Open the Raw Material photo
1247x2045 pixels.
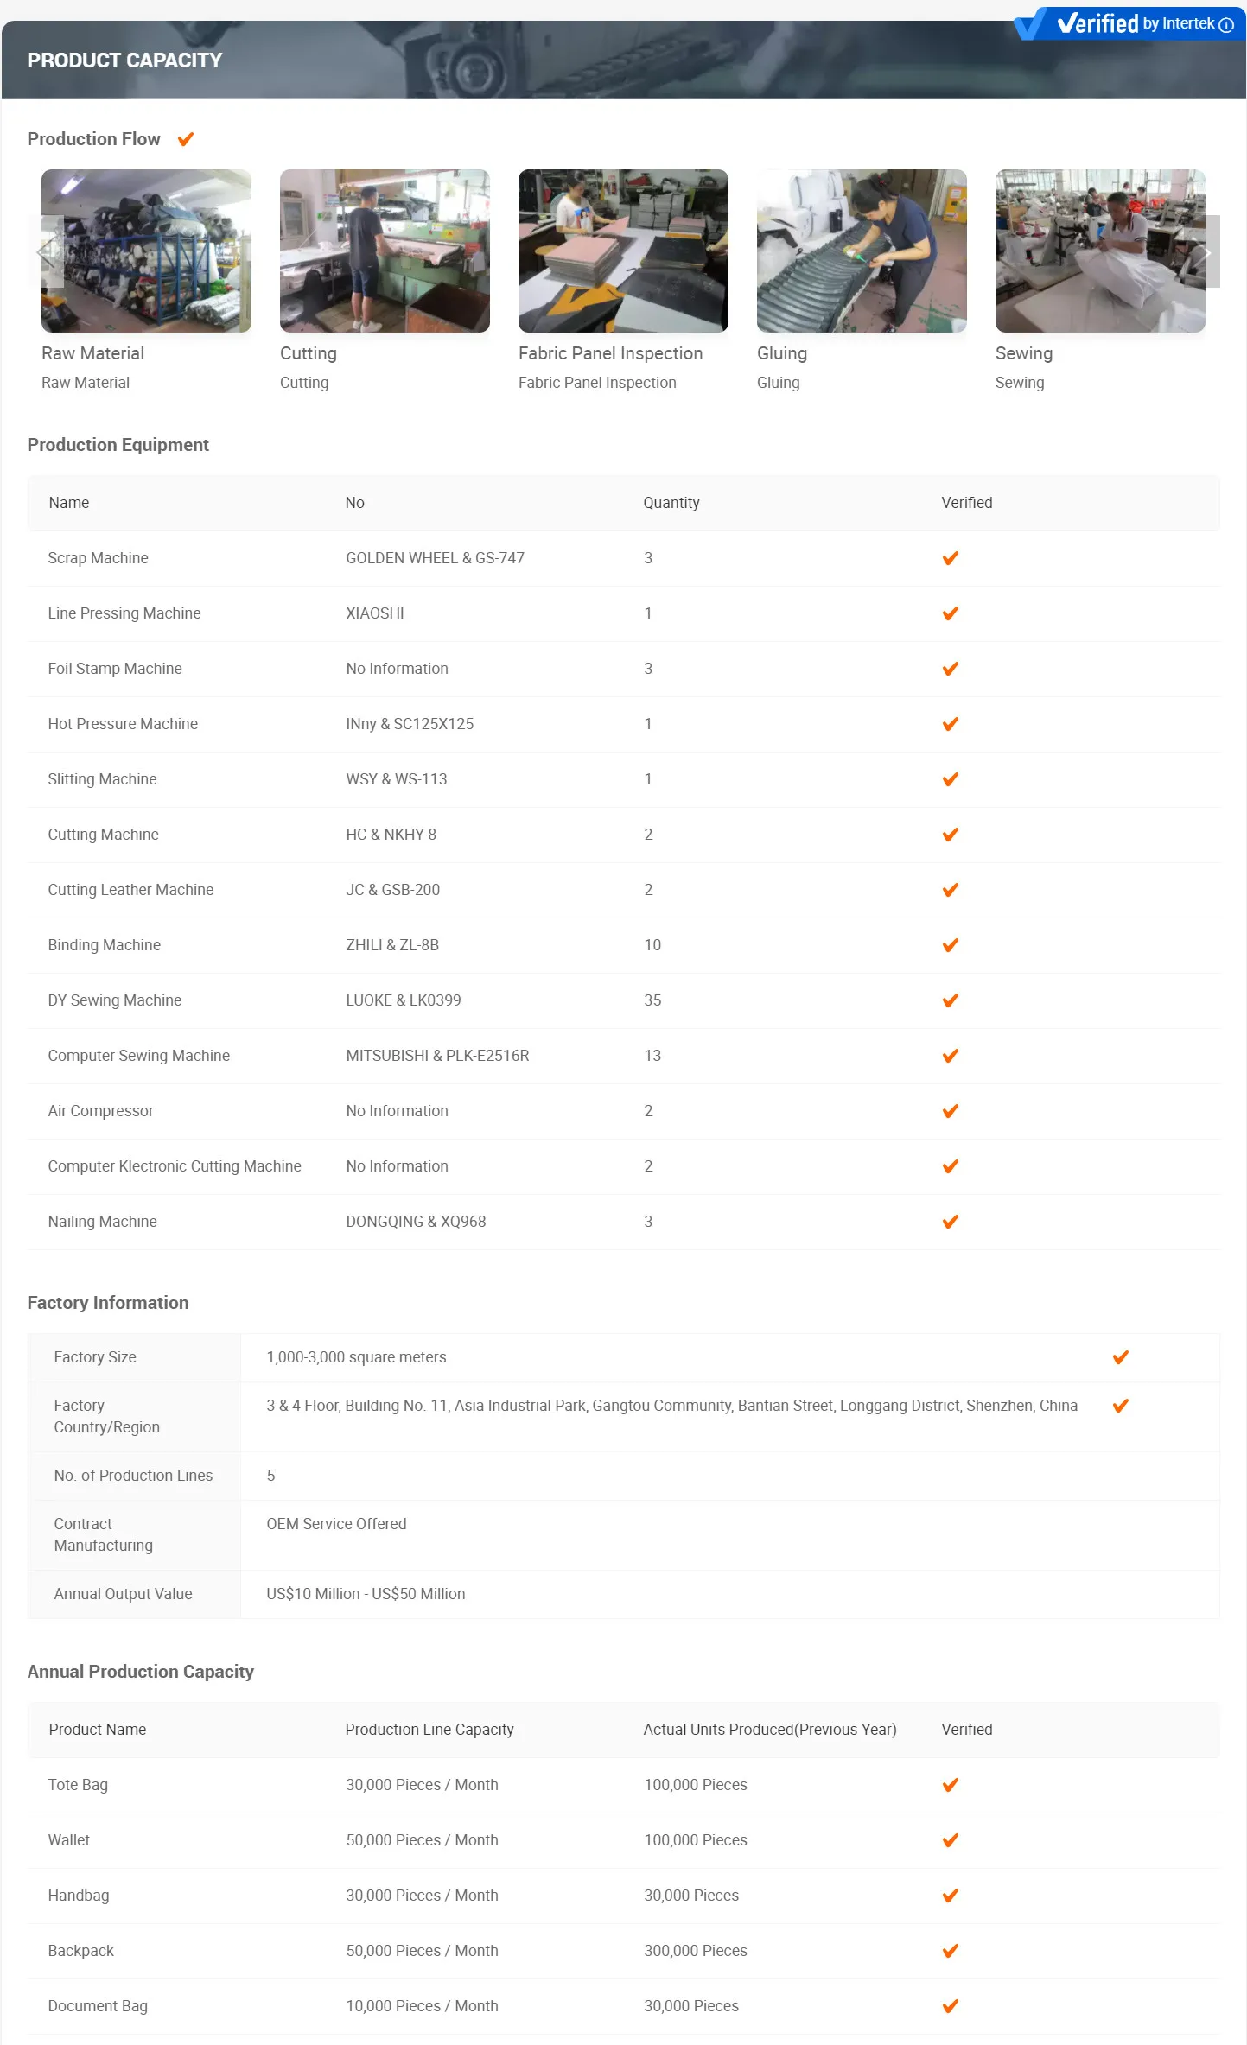(x=146, y=251)
